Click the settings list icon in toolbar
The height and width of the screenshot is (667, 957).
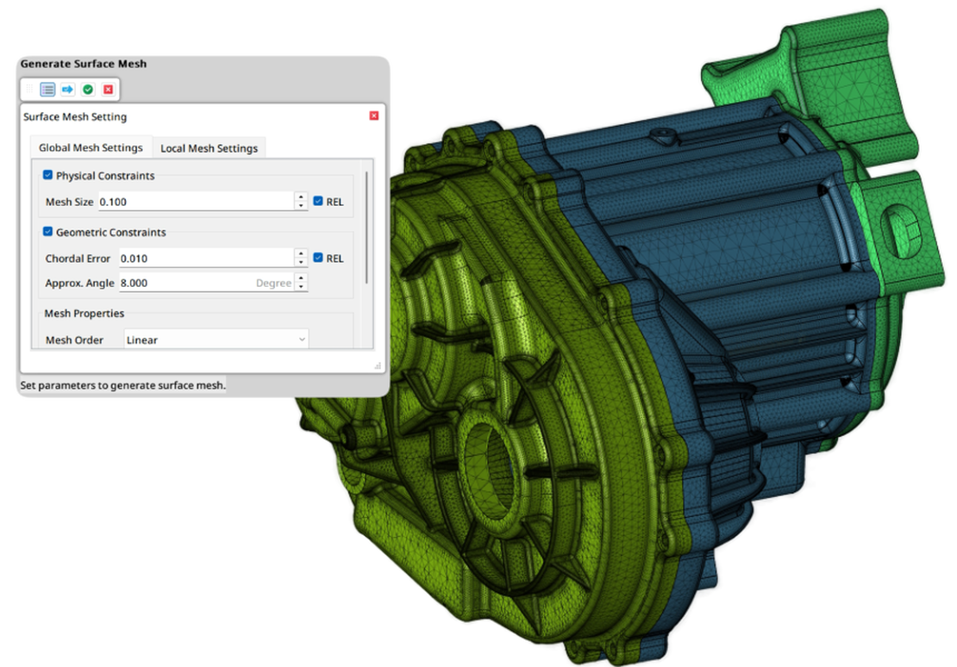[47, 90]
